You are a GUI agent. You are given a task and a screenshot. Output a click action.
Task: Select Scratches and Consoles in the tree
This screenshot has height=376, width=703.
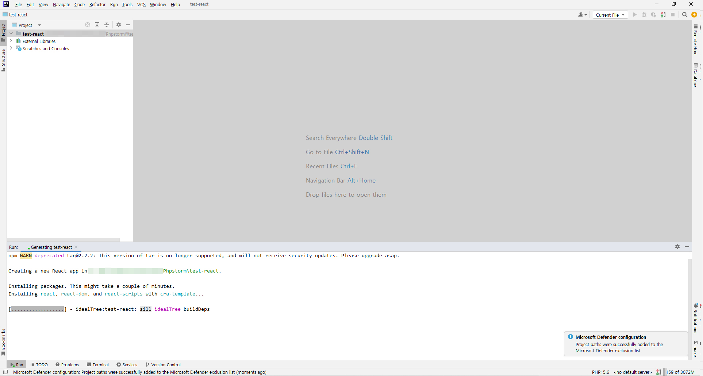click(46, 48)
